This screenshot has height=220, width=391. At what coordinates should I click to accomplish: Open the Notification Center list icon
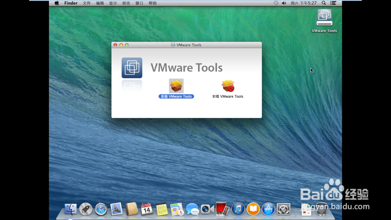333,3
